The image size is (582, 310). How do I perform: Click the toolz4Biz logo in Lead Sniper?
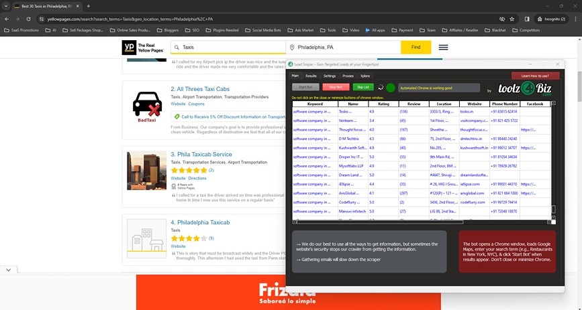pos(524,89)
